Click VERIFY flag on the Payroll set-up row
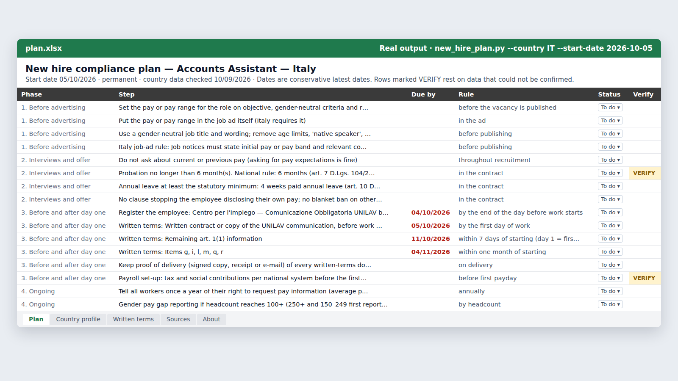 (644, 278)
